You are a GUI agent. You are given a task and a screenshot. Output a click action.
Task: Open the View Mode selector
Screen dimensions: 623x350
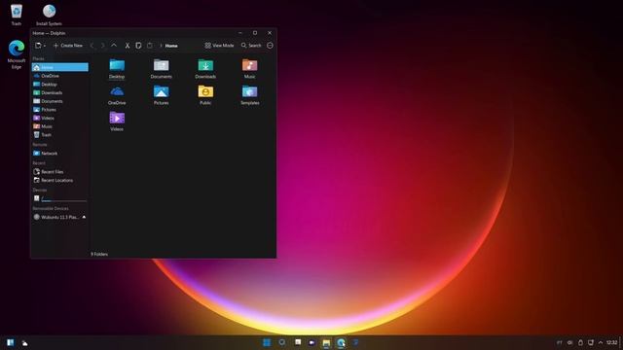[x=219, y=46]
